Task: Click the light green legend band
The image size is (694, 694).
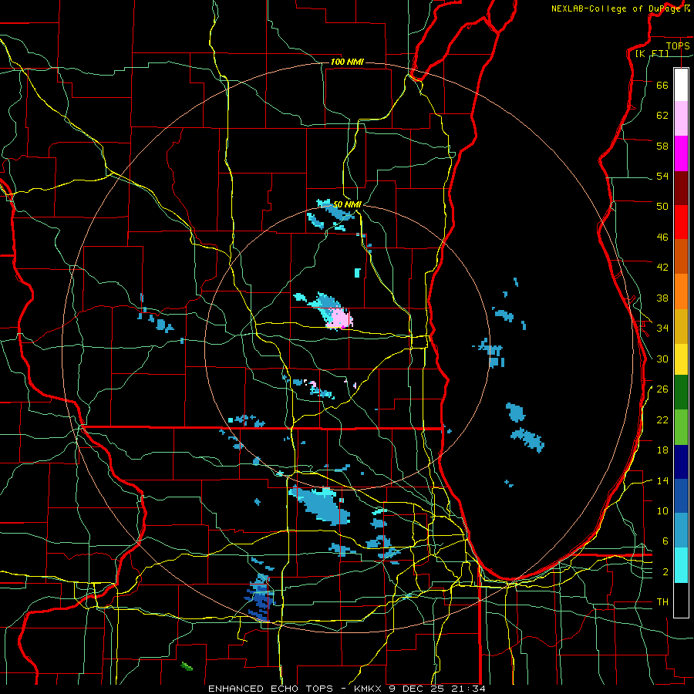Action: (x=681, y=427)
